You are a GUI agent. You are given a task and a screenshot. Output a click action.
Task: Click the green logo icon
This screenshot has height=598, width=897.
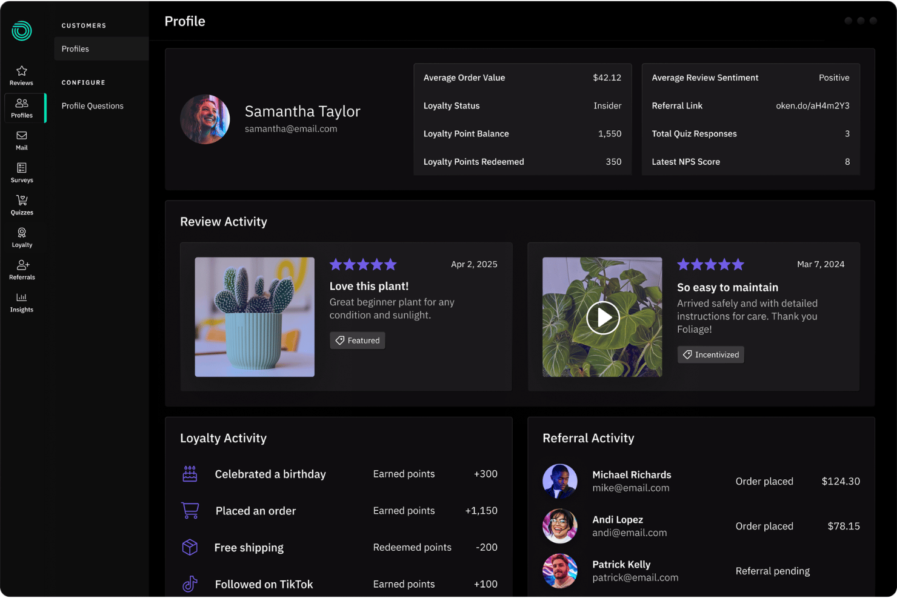point(22,30)
